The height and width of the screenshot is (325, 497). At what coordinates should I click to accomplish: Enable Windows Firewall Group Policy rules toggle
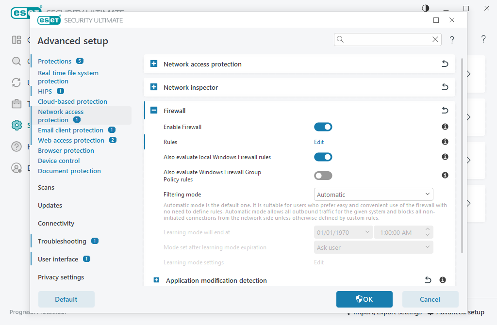click(x=323, y=176)
